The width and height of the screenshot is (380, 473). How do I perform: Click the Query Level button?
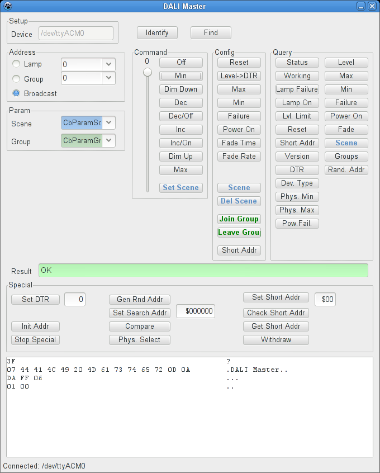pos(346,63)
